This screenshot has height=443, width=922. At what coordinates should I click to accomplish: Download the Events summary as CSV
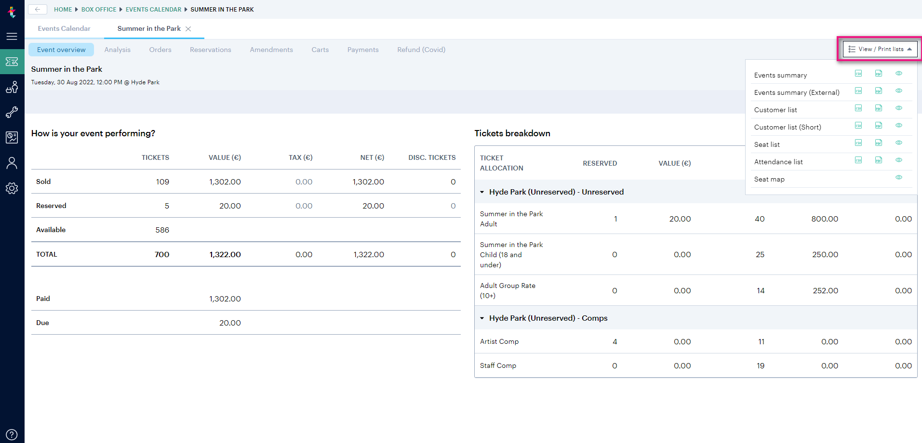tap(858, 73)
